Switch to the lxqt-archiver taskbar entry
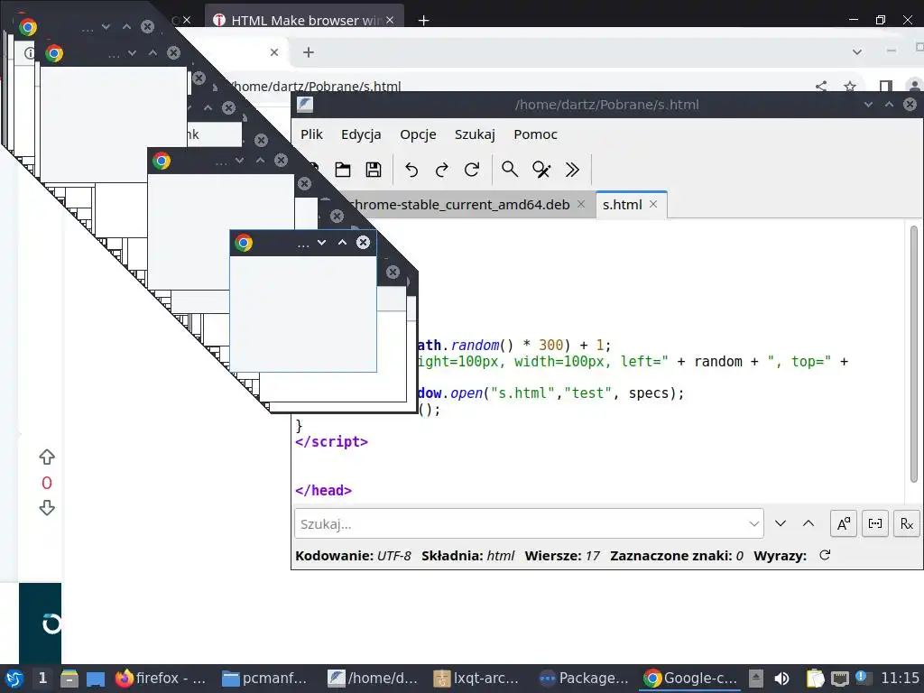924x693 pixels. [x=476, y=679]
